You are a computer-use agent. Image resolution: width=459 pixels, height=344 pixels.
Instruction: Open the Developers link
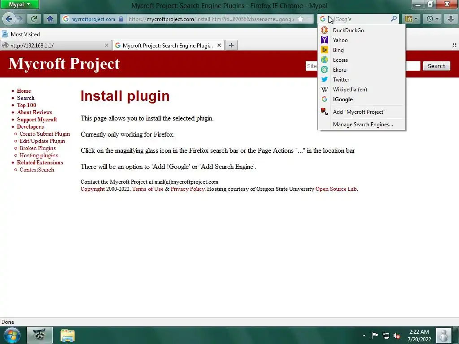click(x=30, y=127)
